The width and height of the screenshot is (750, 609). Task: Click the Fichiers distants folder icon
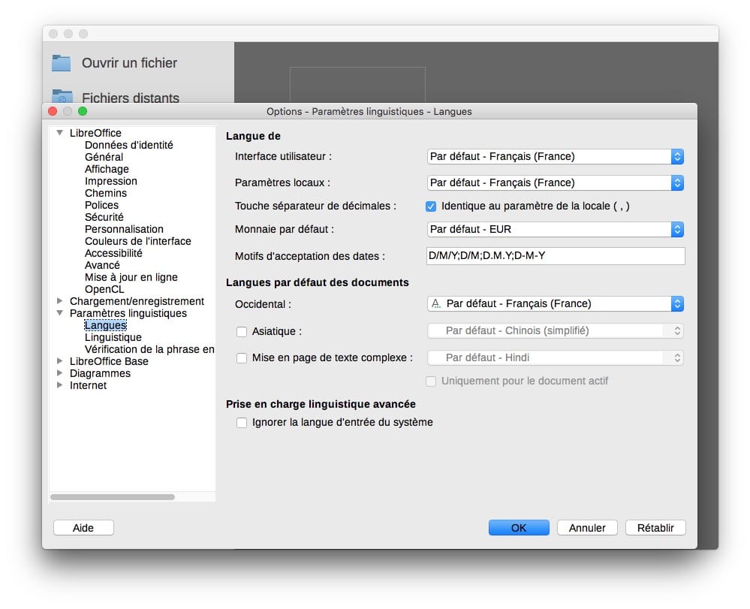coord(62,95)
